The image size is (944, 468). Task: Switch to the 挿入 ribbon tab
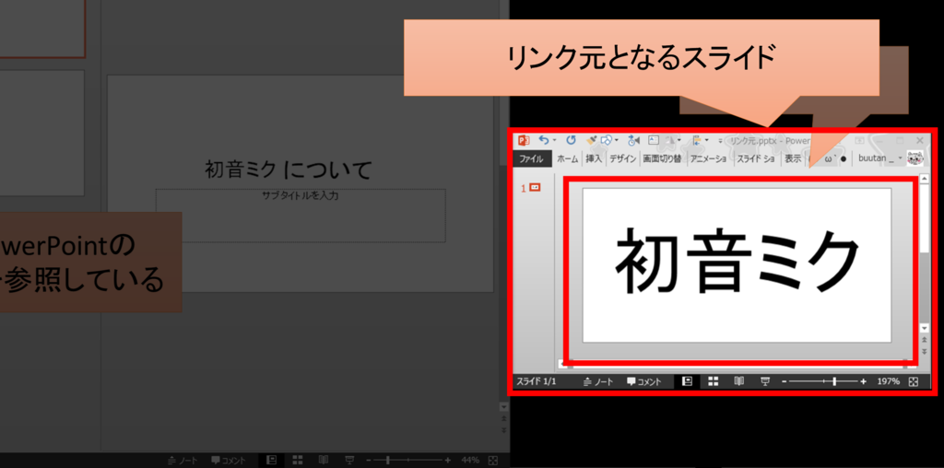[594, 158]
